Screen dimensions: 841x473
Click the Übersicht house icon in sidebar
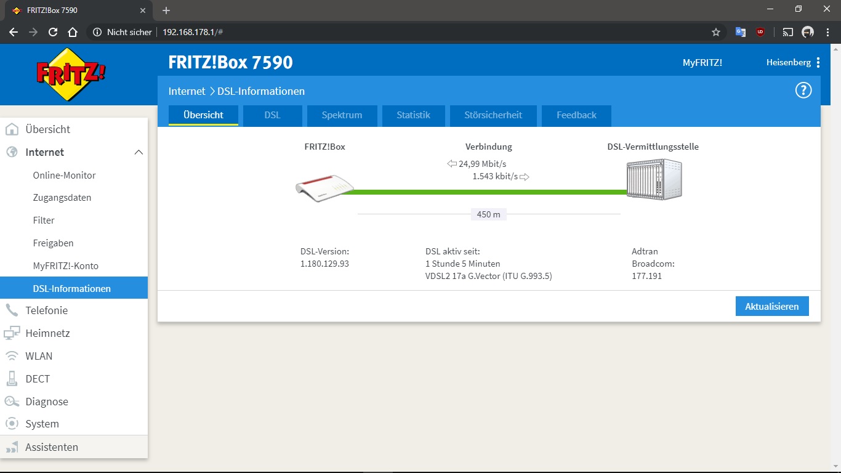tap(11, 129)
